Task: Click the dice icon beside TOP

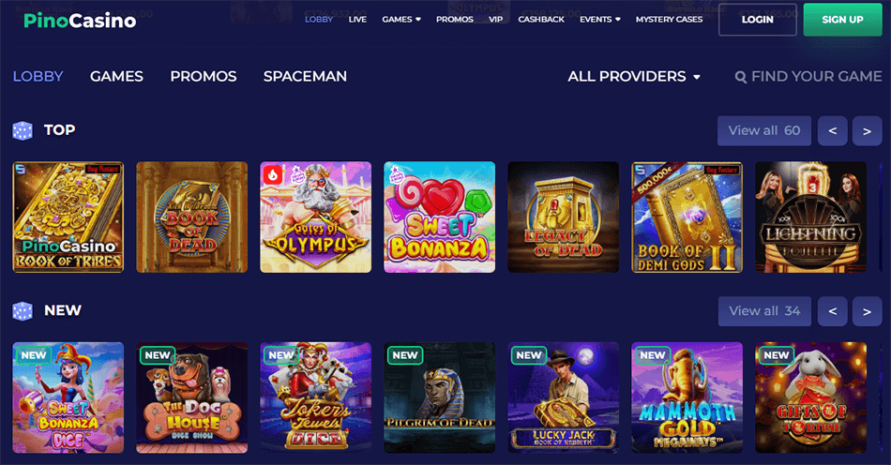Action: pos(23,130)
